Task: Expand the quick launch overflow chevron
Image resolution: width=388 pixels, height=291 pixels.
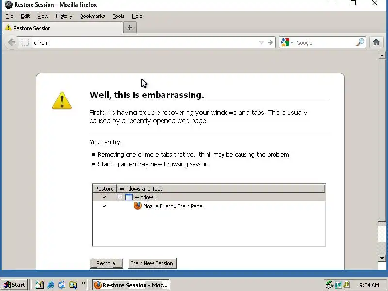Action: pos(83,283)
